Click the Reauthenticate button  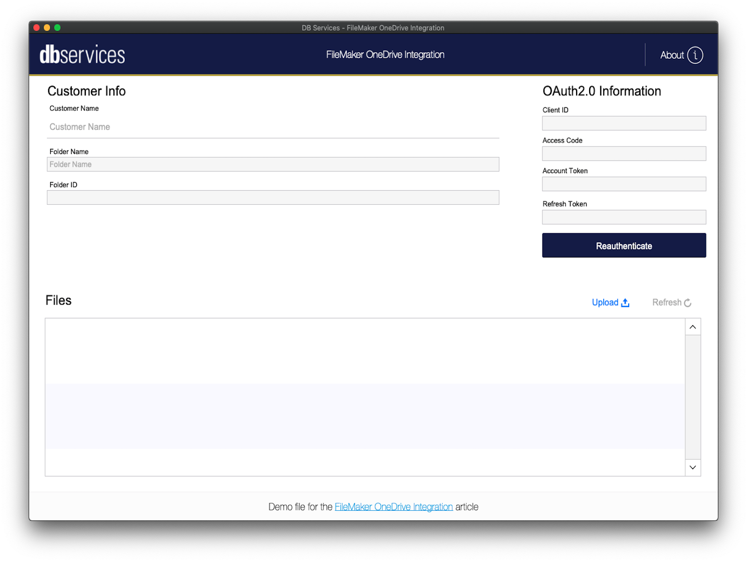click(x=624, y=245)
